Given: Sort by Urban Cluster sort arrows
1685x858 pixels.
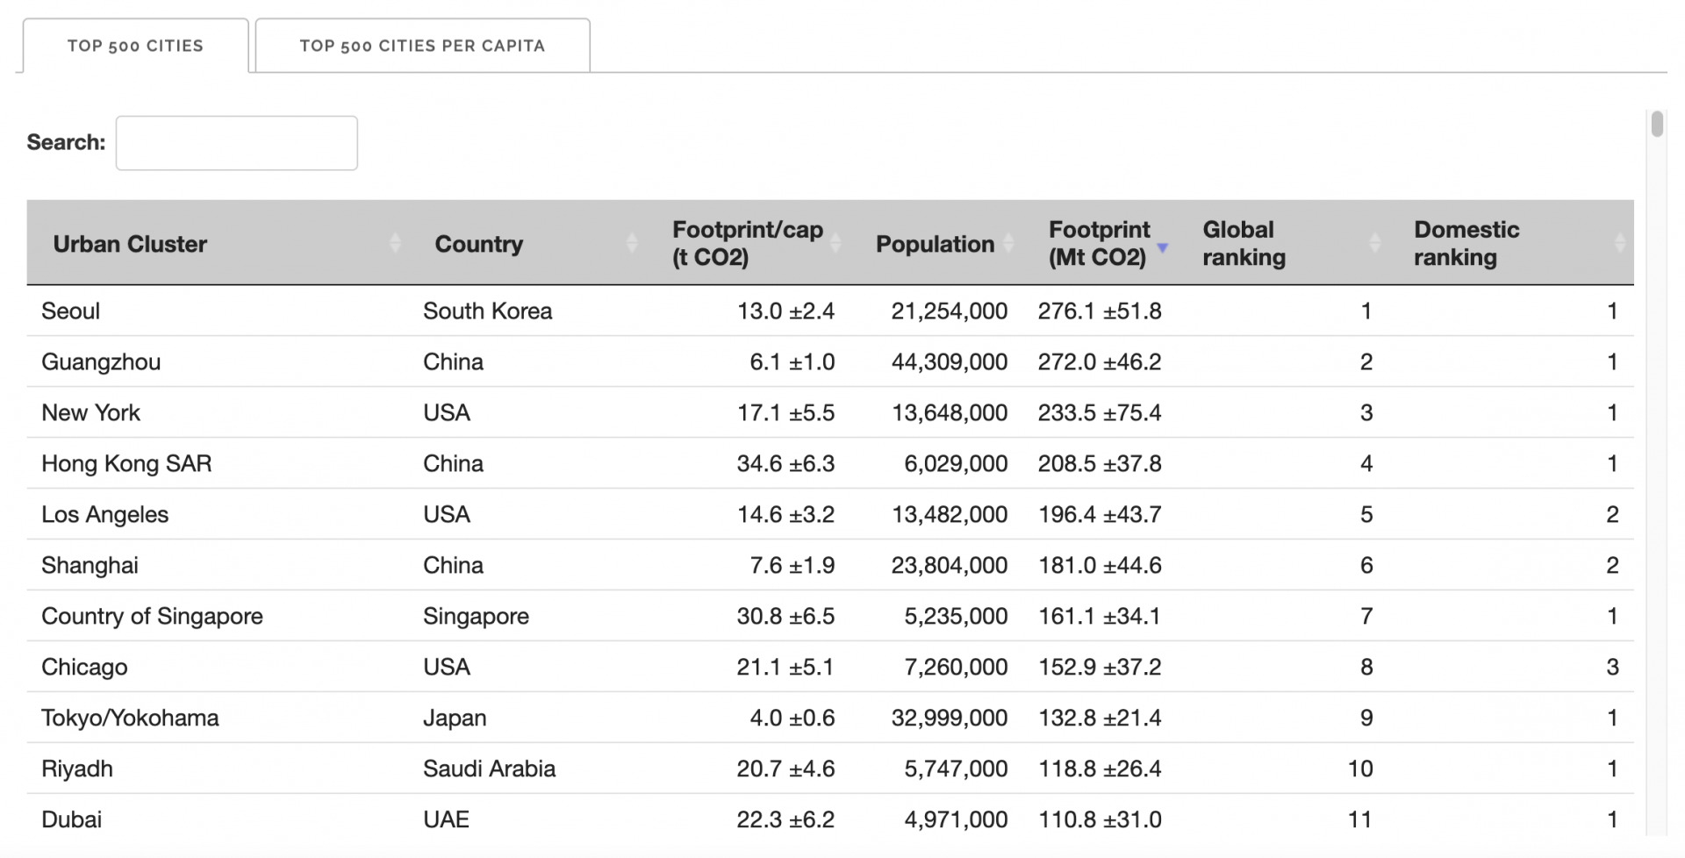Looking at the screenshot, I should pyautogui.click(x=395, y=243).
